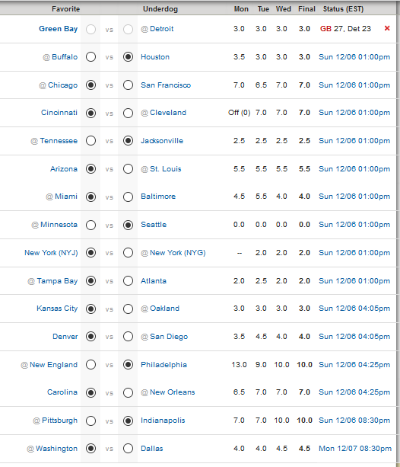Choose Minnesota favorite radio button
Image resolution: width=400 pixels, height=467 pixels.
pos(90,225)
